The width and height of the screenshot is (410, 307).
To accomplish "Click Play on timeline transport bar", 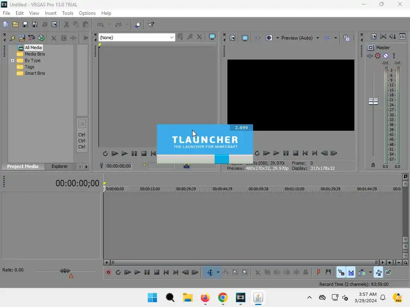I will tap(137, 272).
